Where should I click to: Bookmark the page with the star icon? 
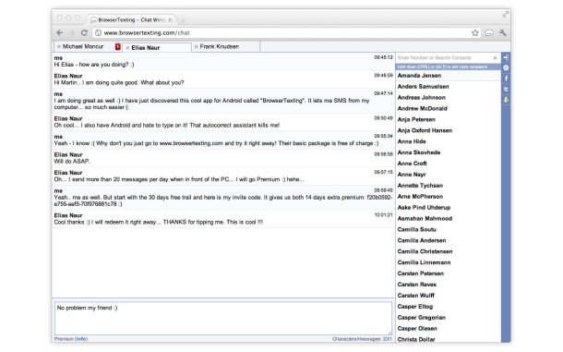point(475,32)
